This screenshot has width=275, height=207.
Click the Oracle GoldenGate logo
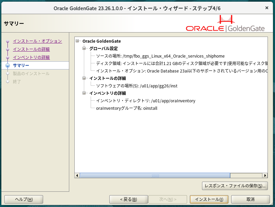(x=225, y=24)
